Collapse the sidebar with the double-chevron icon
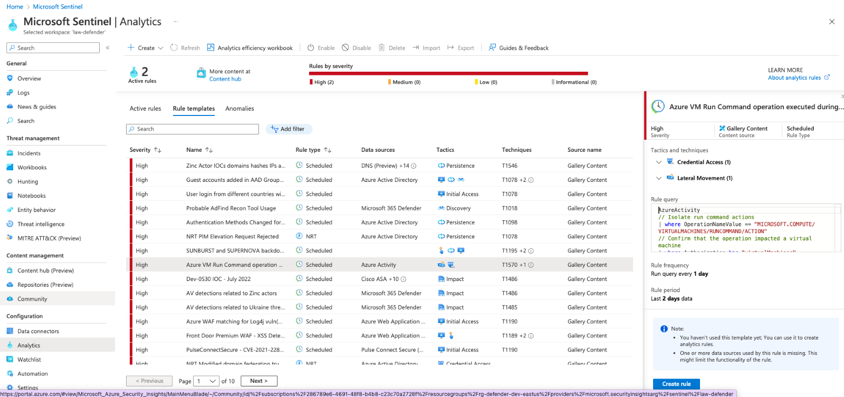Image resolution: width=844 pixels, height=397 pixels. (108, 48)
